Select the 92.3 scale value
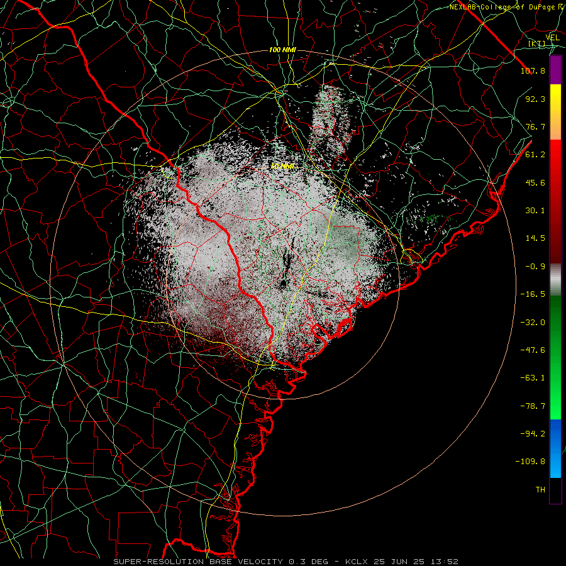 pyautogui.click(x=535, y=99)
